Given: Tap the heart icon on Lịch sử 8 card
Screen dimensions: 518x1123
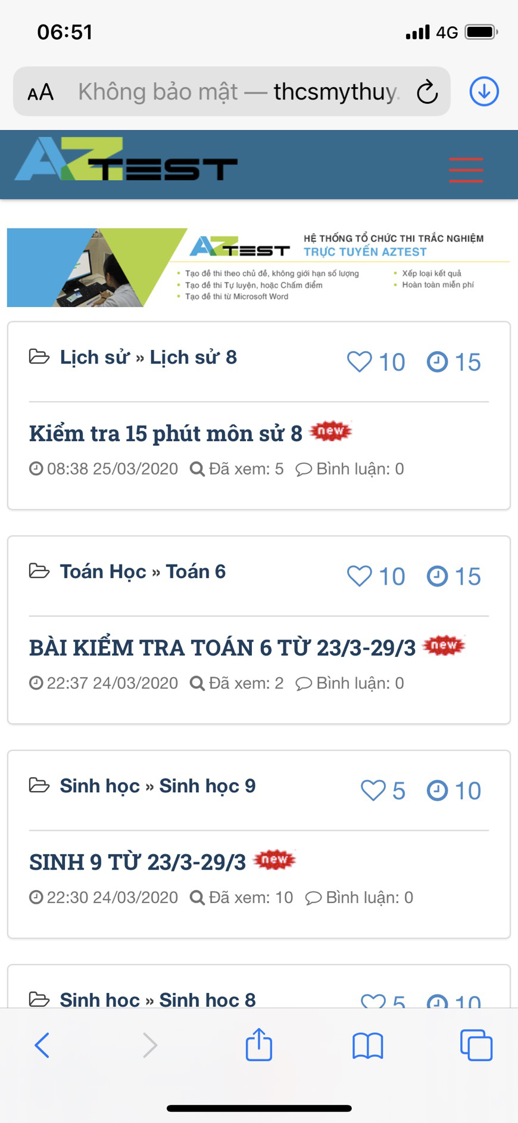Looking at the screenshot, I should pyautogui.click(x=359, y=361).
